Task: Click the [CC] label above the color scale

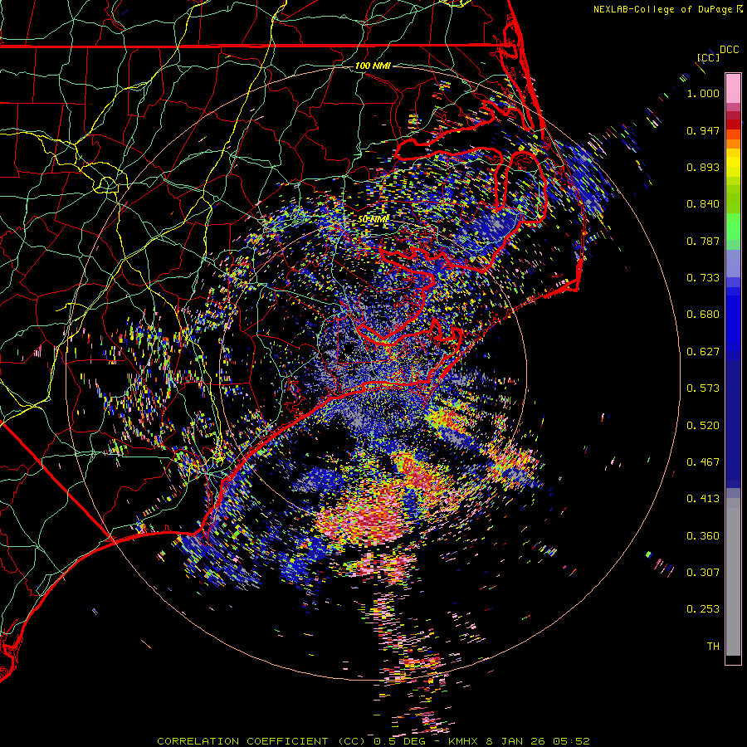Action: (708, 57)
